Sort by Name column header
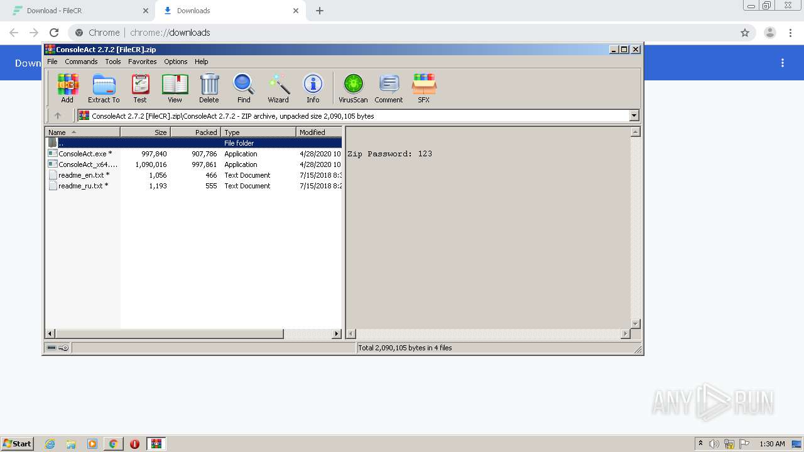Viewport: 804px width, 452px height. point(82,132)
